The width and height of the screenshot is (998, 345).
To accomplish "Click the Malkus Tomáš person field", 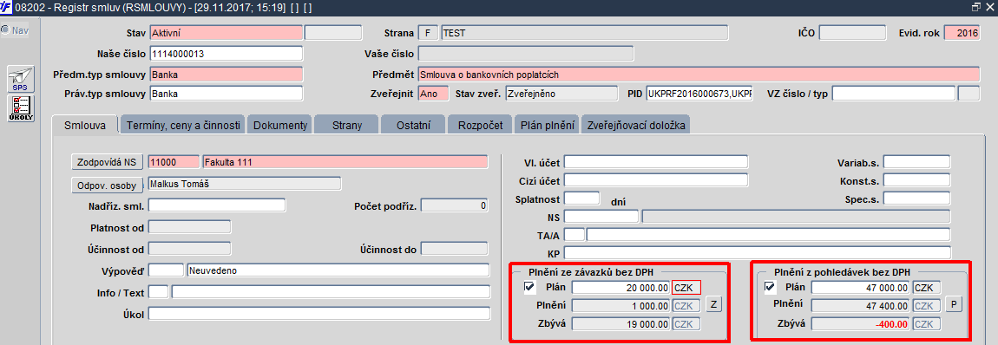I will pos(245,184).
